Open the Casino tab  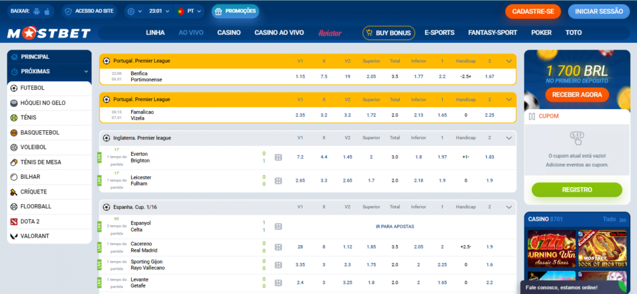pyautogui.click(x=229, y=32)
